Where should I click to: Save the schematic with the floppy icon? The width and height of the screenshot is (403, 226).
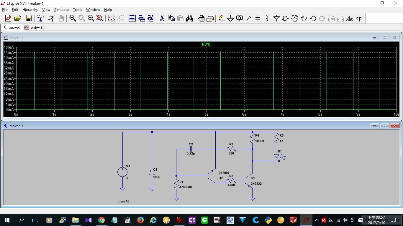pyautogui.click(x=29, y=18)
